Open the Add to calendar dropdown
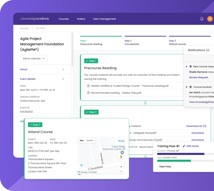Image resolution: width=214 pixels, height=191 pixels. tap(34, 58)
